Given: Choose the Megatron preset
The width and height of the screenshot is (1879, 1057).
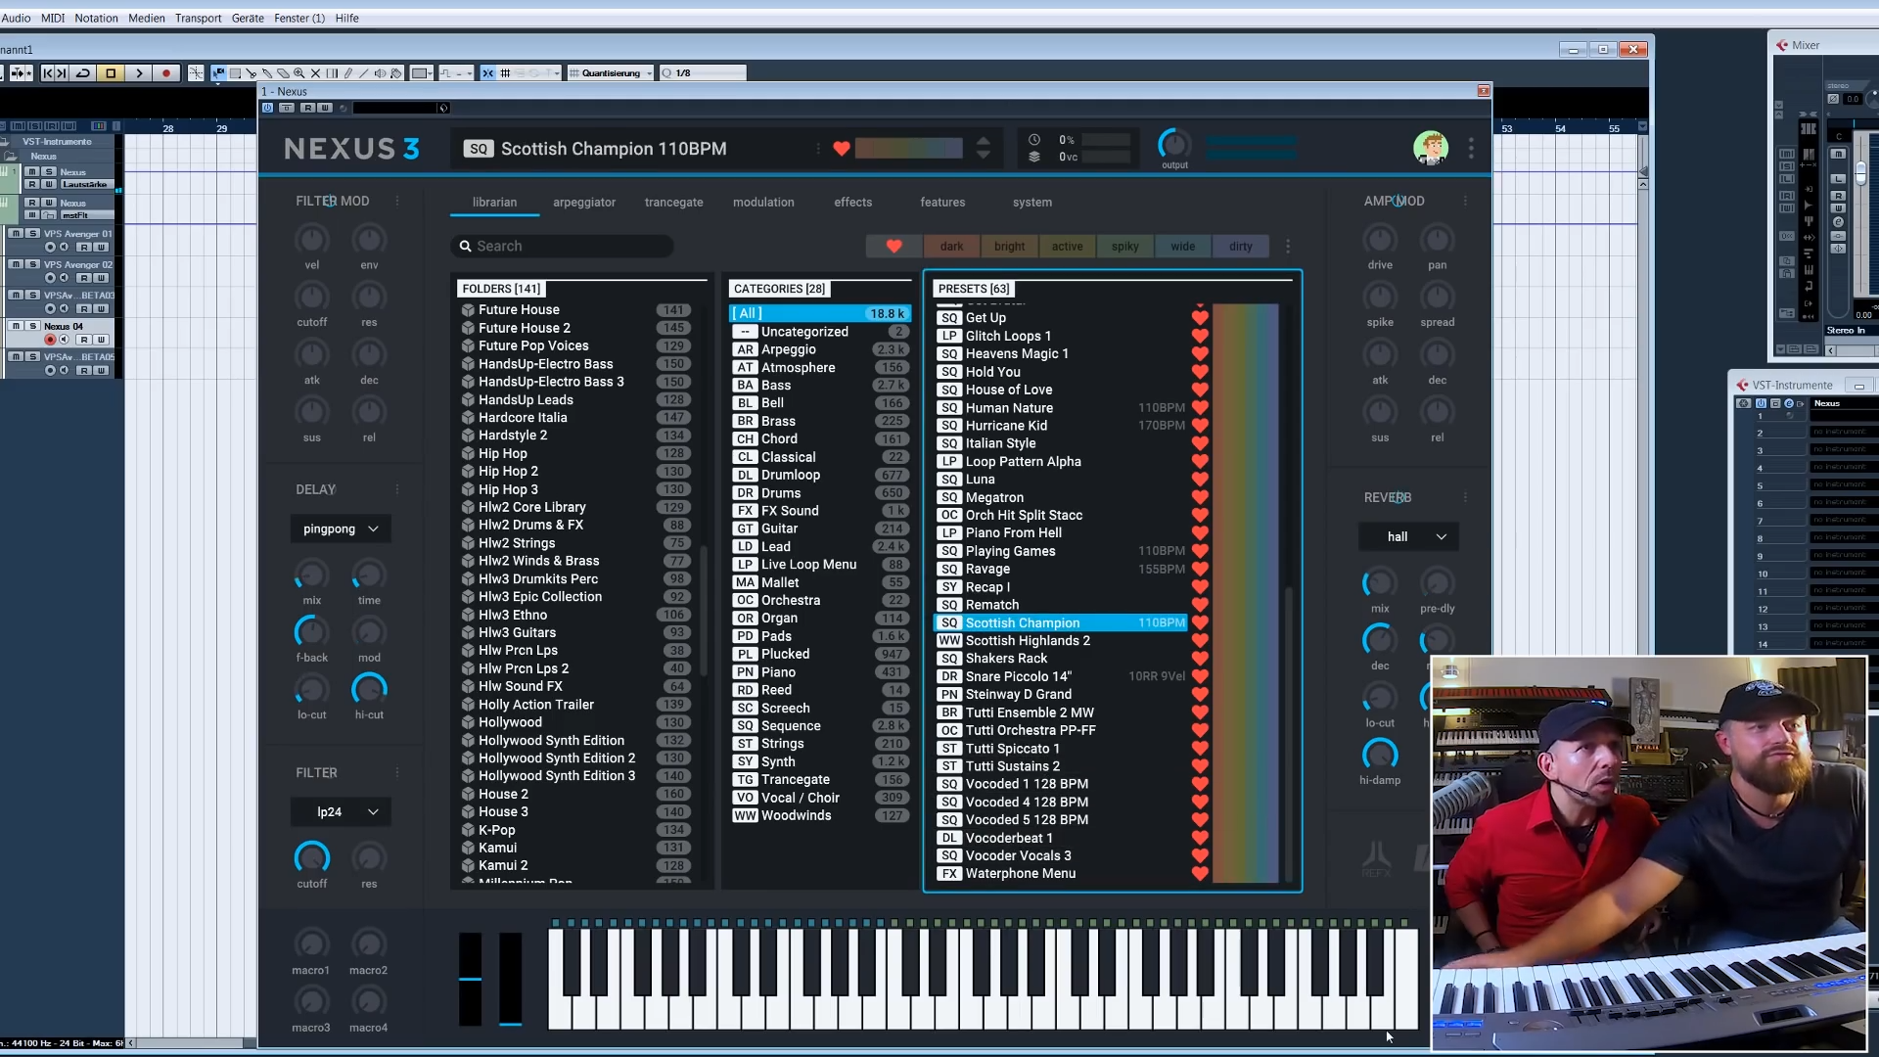Looking at the screenshot, I should pos(994,497).
